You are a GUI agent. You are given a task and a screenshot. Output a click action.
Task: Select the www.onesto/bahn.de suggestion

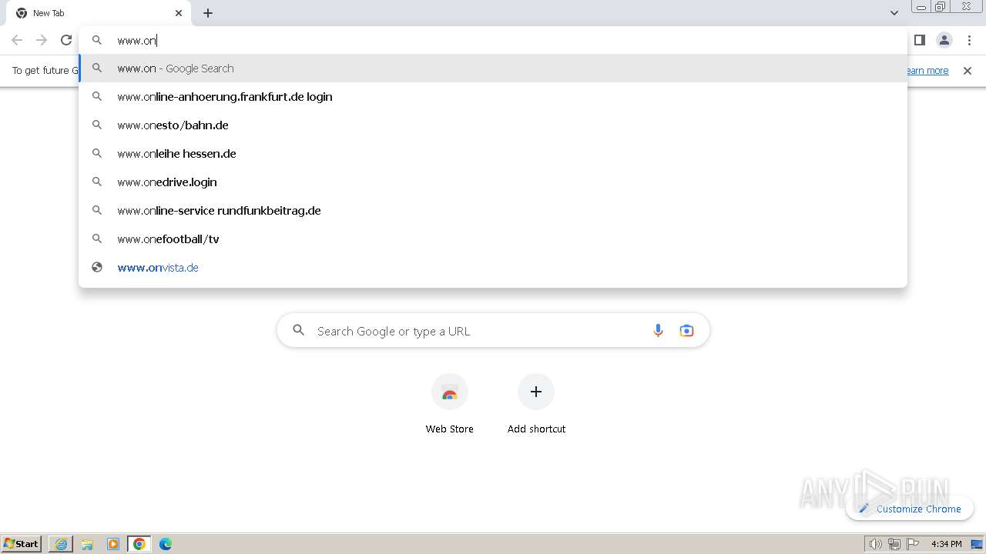click(x=493, y=125)
